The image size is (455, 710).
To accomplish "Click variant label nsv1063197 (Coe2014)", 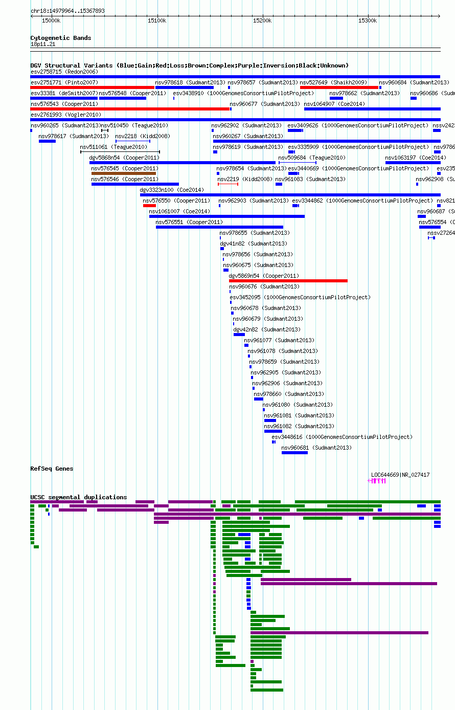I will click(415, 158).
